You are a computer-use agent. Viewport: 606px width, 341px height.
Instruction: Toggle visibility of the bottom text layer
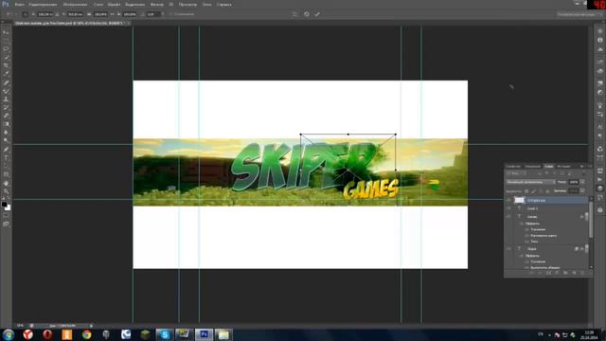pos(508,248)
